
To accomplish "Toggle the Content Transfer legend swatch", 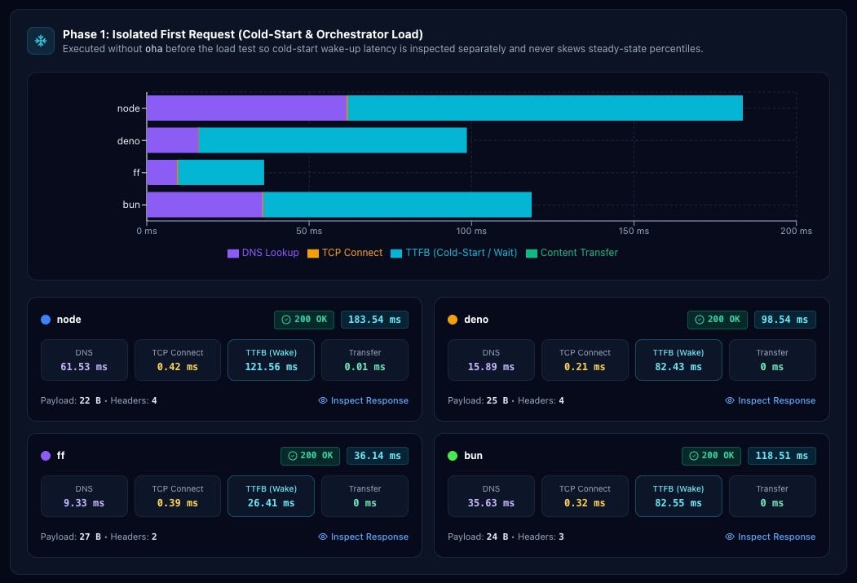I will 532,254.
